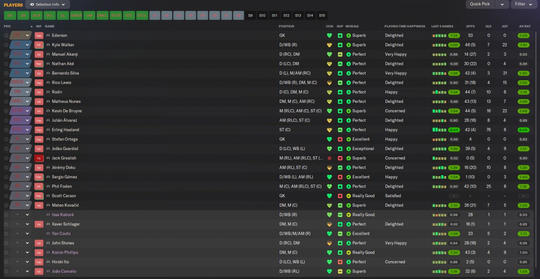Toggle selection tick for Nathan Aké
Image resolution: width=540 pixels, height=279 pixels.
(x=6, y=64)
